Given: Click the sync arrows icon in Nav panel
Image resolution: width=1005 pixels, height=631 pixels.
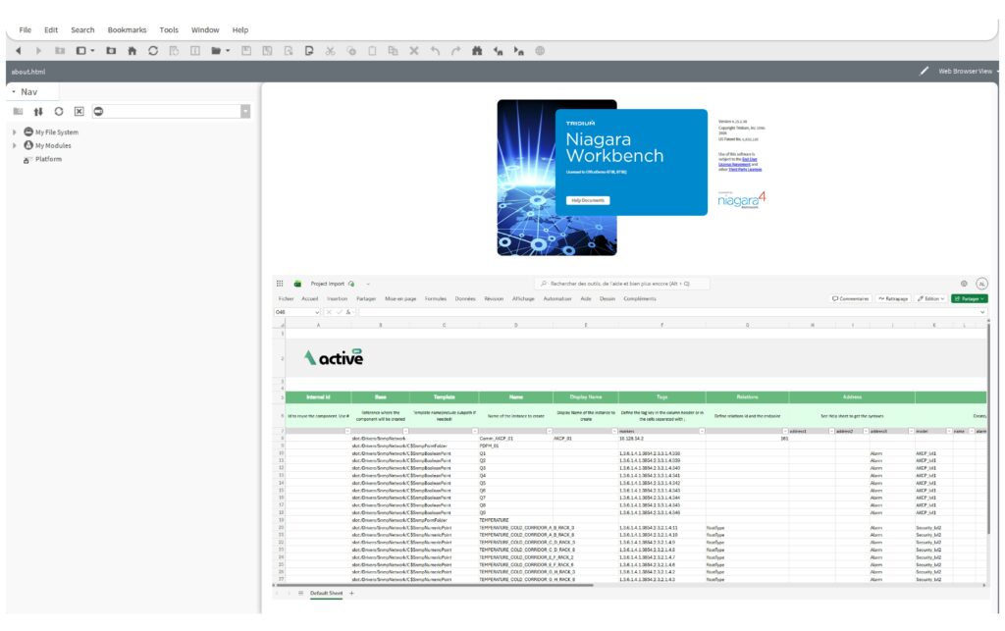Looking at the screenshot, I should pos(38,111).
